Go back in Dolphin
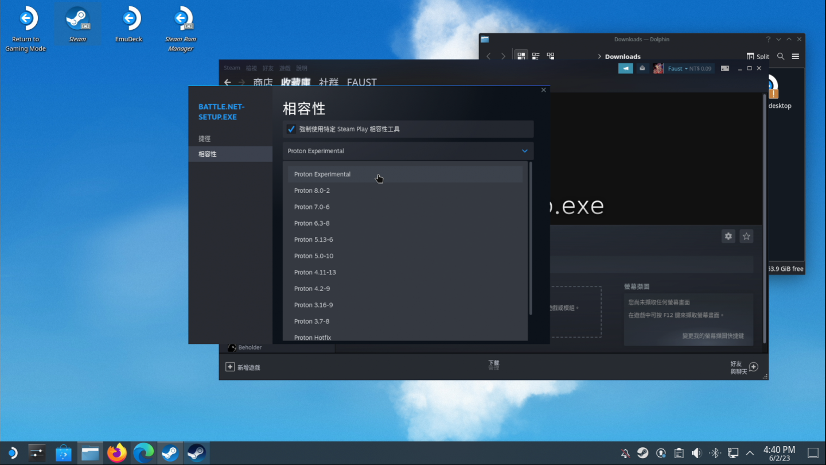The width and height of the screenshot is (826, 465). [x=489, y=56]
